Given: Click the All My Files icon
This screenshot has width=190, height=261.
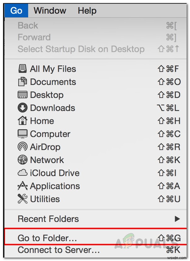Looking at the screenshot, I should click(x=23, y=69).
